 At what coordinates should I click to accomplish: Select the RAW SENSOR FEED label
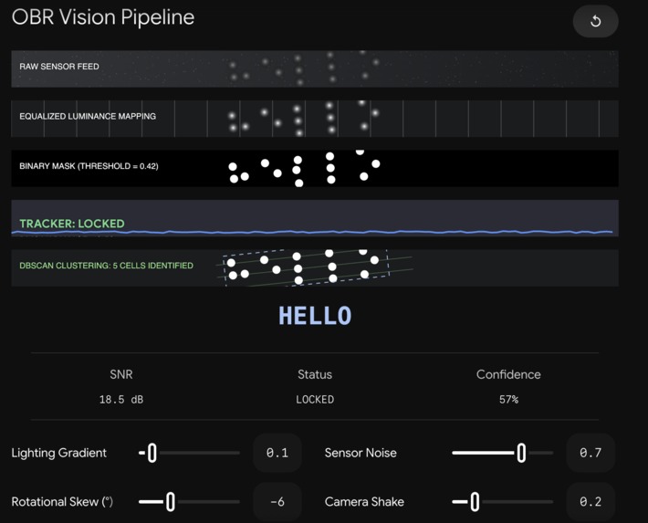pos(59,67)
